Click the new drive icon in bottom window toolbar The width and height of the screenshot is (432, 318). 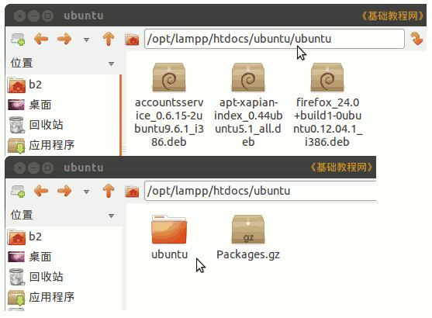[18, 191]
